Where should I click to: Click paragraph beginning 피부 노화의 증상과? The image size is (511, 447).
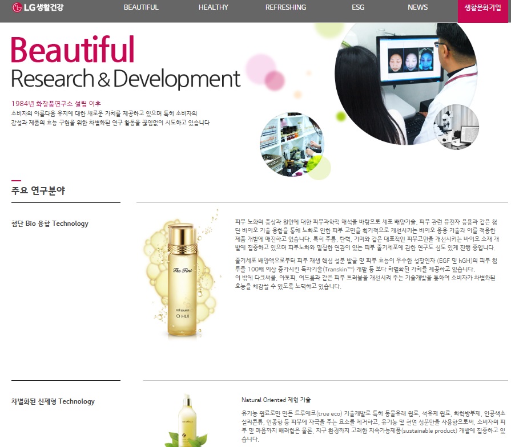point(367,234)
